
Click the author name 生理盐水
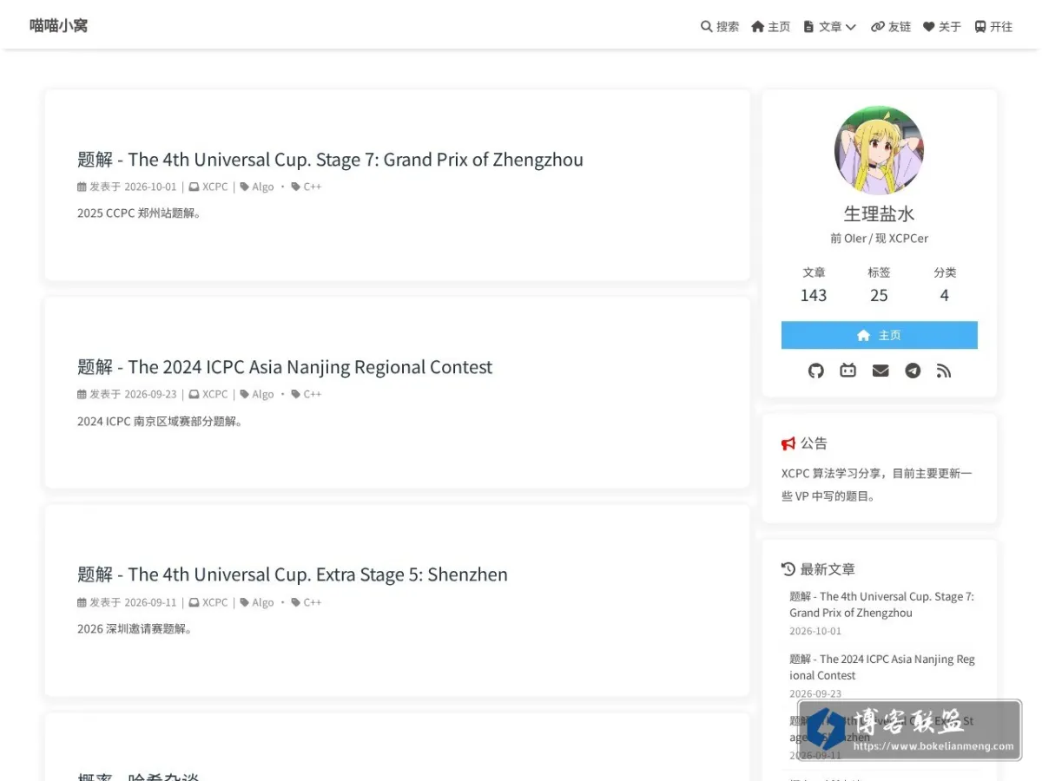point(879,213)
